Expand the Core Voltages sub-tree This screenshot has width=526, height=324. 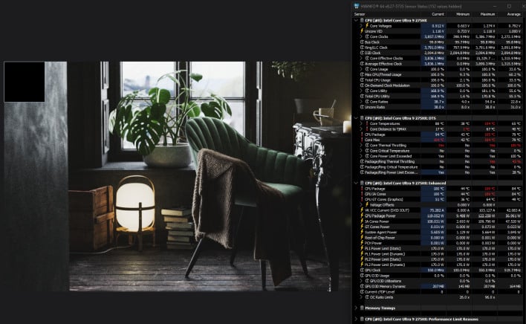[361, 25]
